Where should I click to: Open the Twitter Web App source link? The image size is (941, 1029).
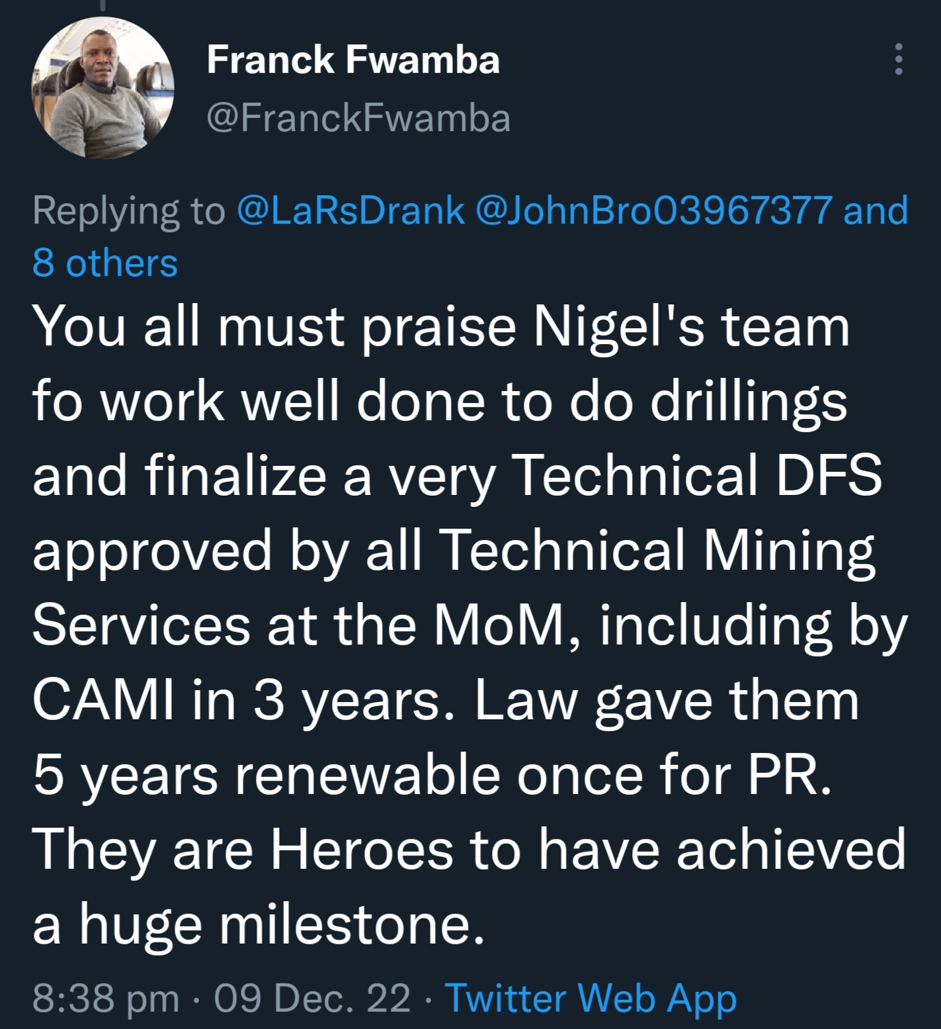(x=591, y=997)
